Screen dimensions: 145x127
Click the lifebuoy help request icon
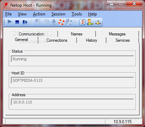[x=61, y=22]
